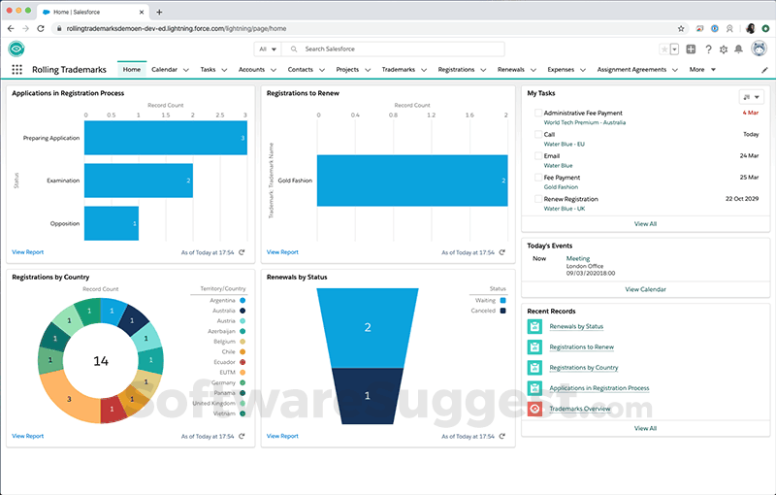Open the More navigation dropdown
776x495 pixels.
pyautogui.click(x=702, y=70)
